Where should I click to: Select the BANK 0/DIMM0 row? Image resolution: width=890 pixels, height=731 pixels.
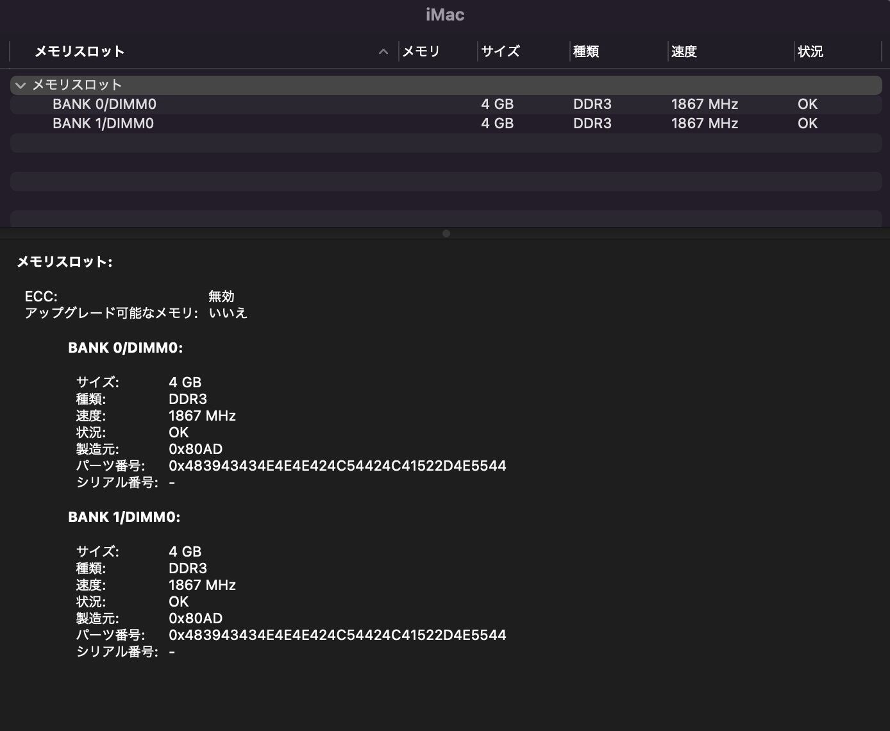pos(105,105)
